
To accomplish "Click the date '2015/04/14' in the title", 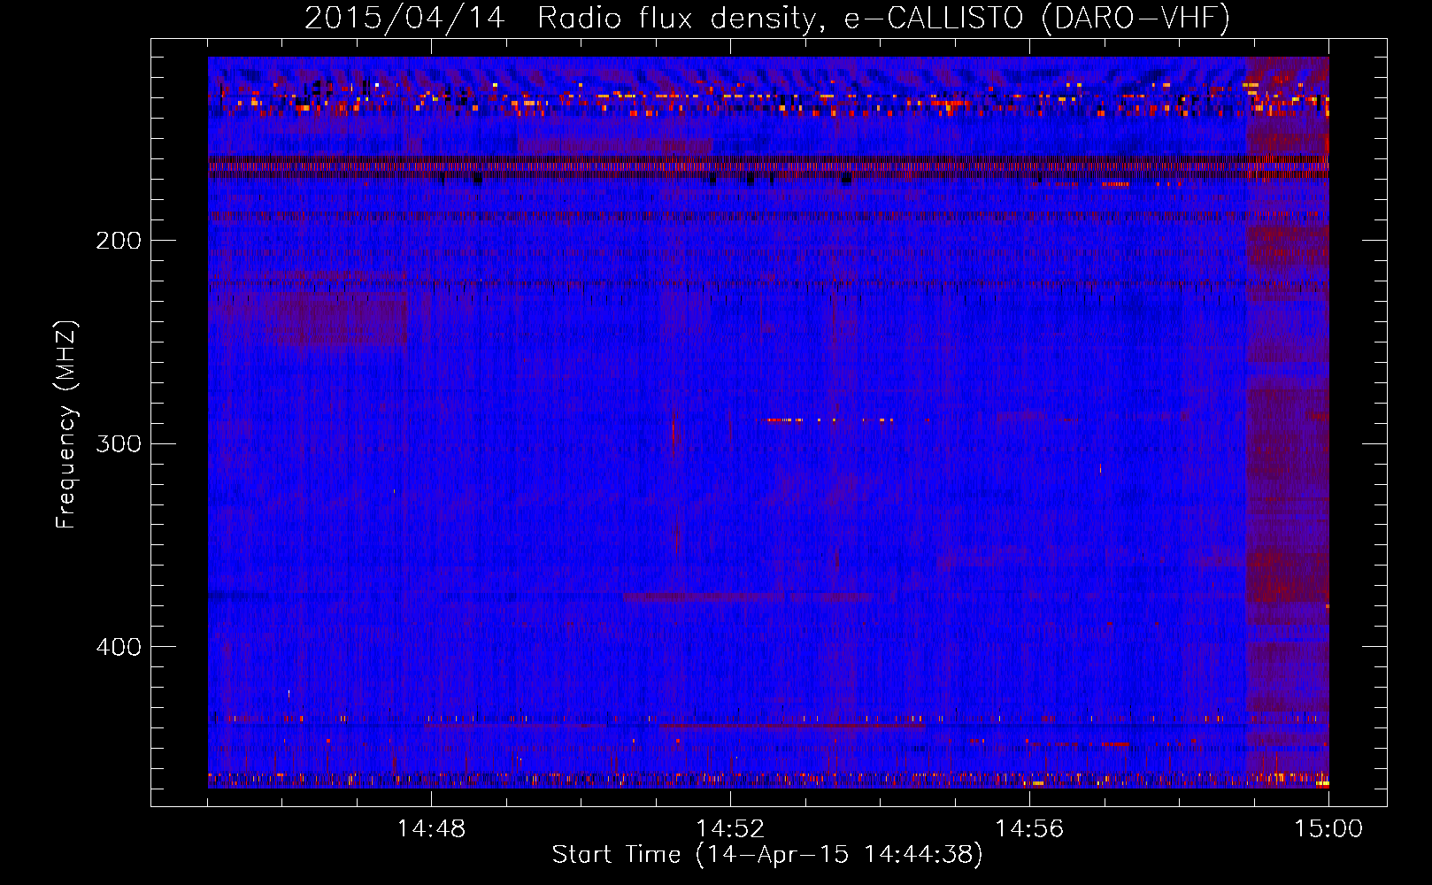I will click(x=404, y=18).
